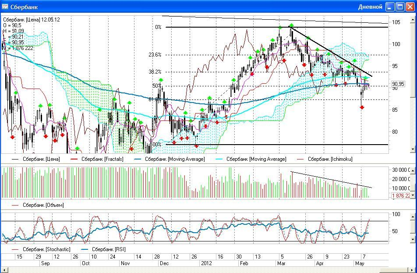Click the 90,95 current price marker
Viewport: 417px width, 273px height.
[398, 84]
